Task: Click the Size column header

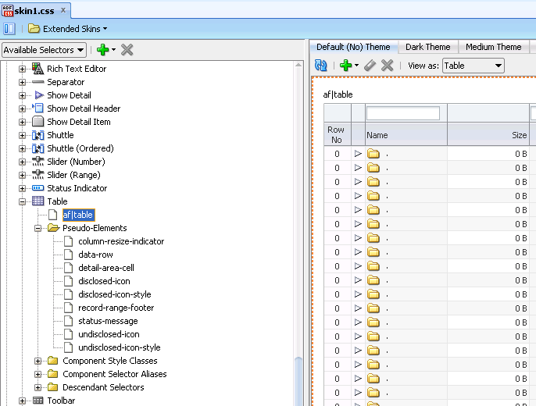Action: 488,135
